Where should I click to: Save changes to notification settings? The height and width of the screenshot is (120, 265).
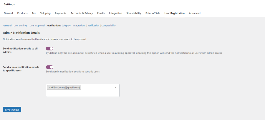[12, 109]
